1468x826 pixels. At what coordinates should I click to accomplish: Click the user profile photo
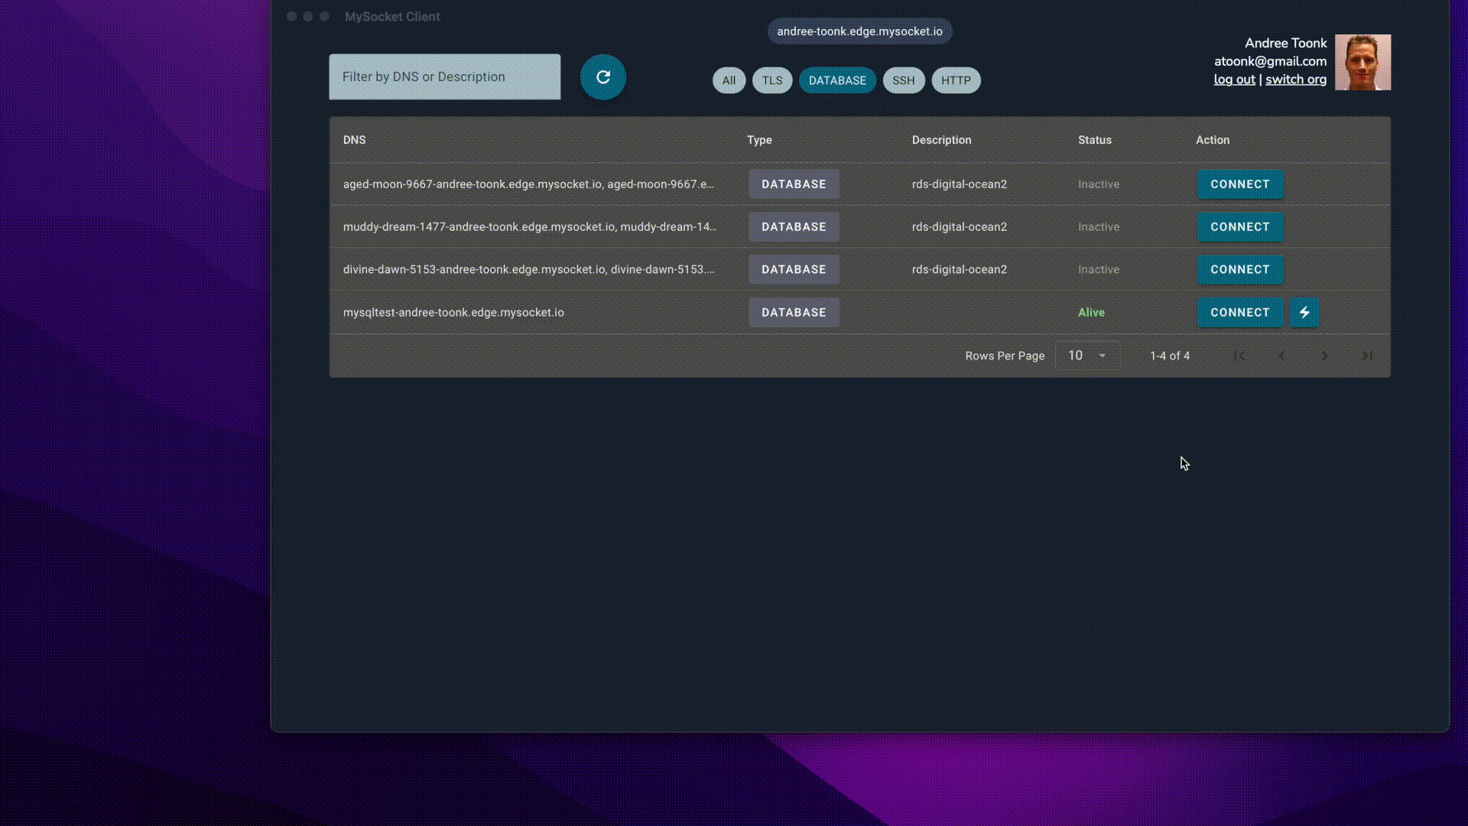(1362, 62)
